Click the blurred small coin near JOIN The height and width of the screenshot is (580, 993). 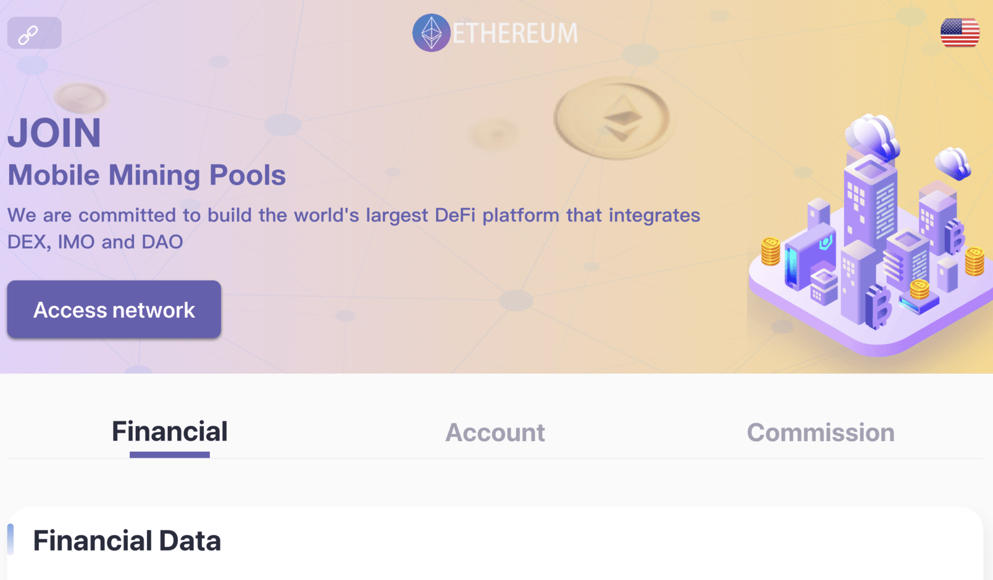[x=80, y=97]
